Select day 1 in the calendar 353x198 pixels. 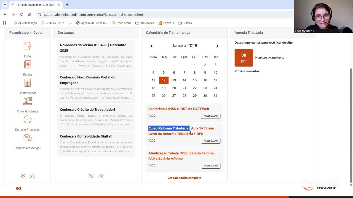coord(195,65)
